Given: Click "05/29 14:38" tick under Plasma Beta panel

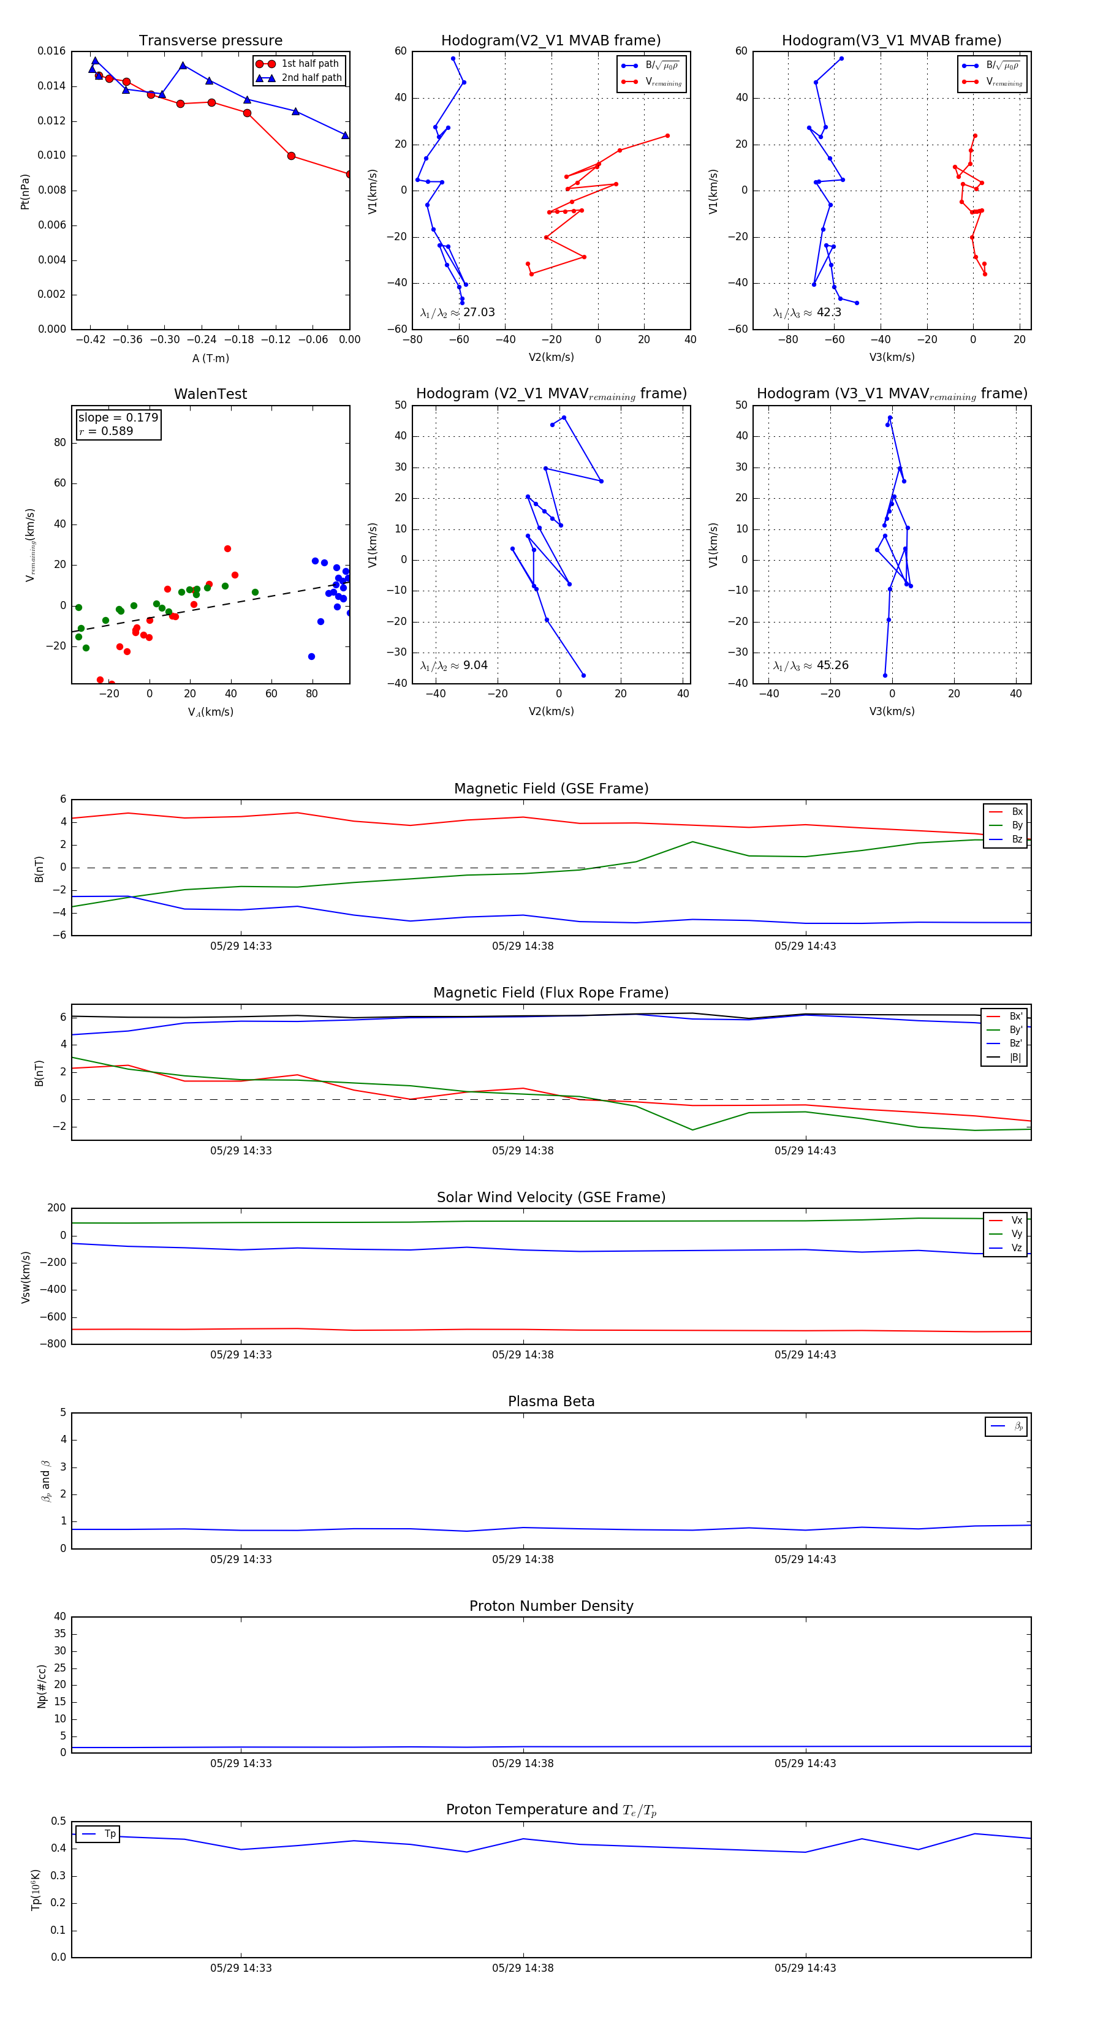Looking at the screenshot, I should click(523, 1559).
